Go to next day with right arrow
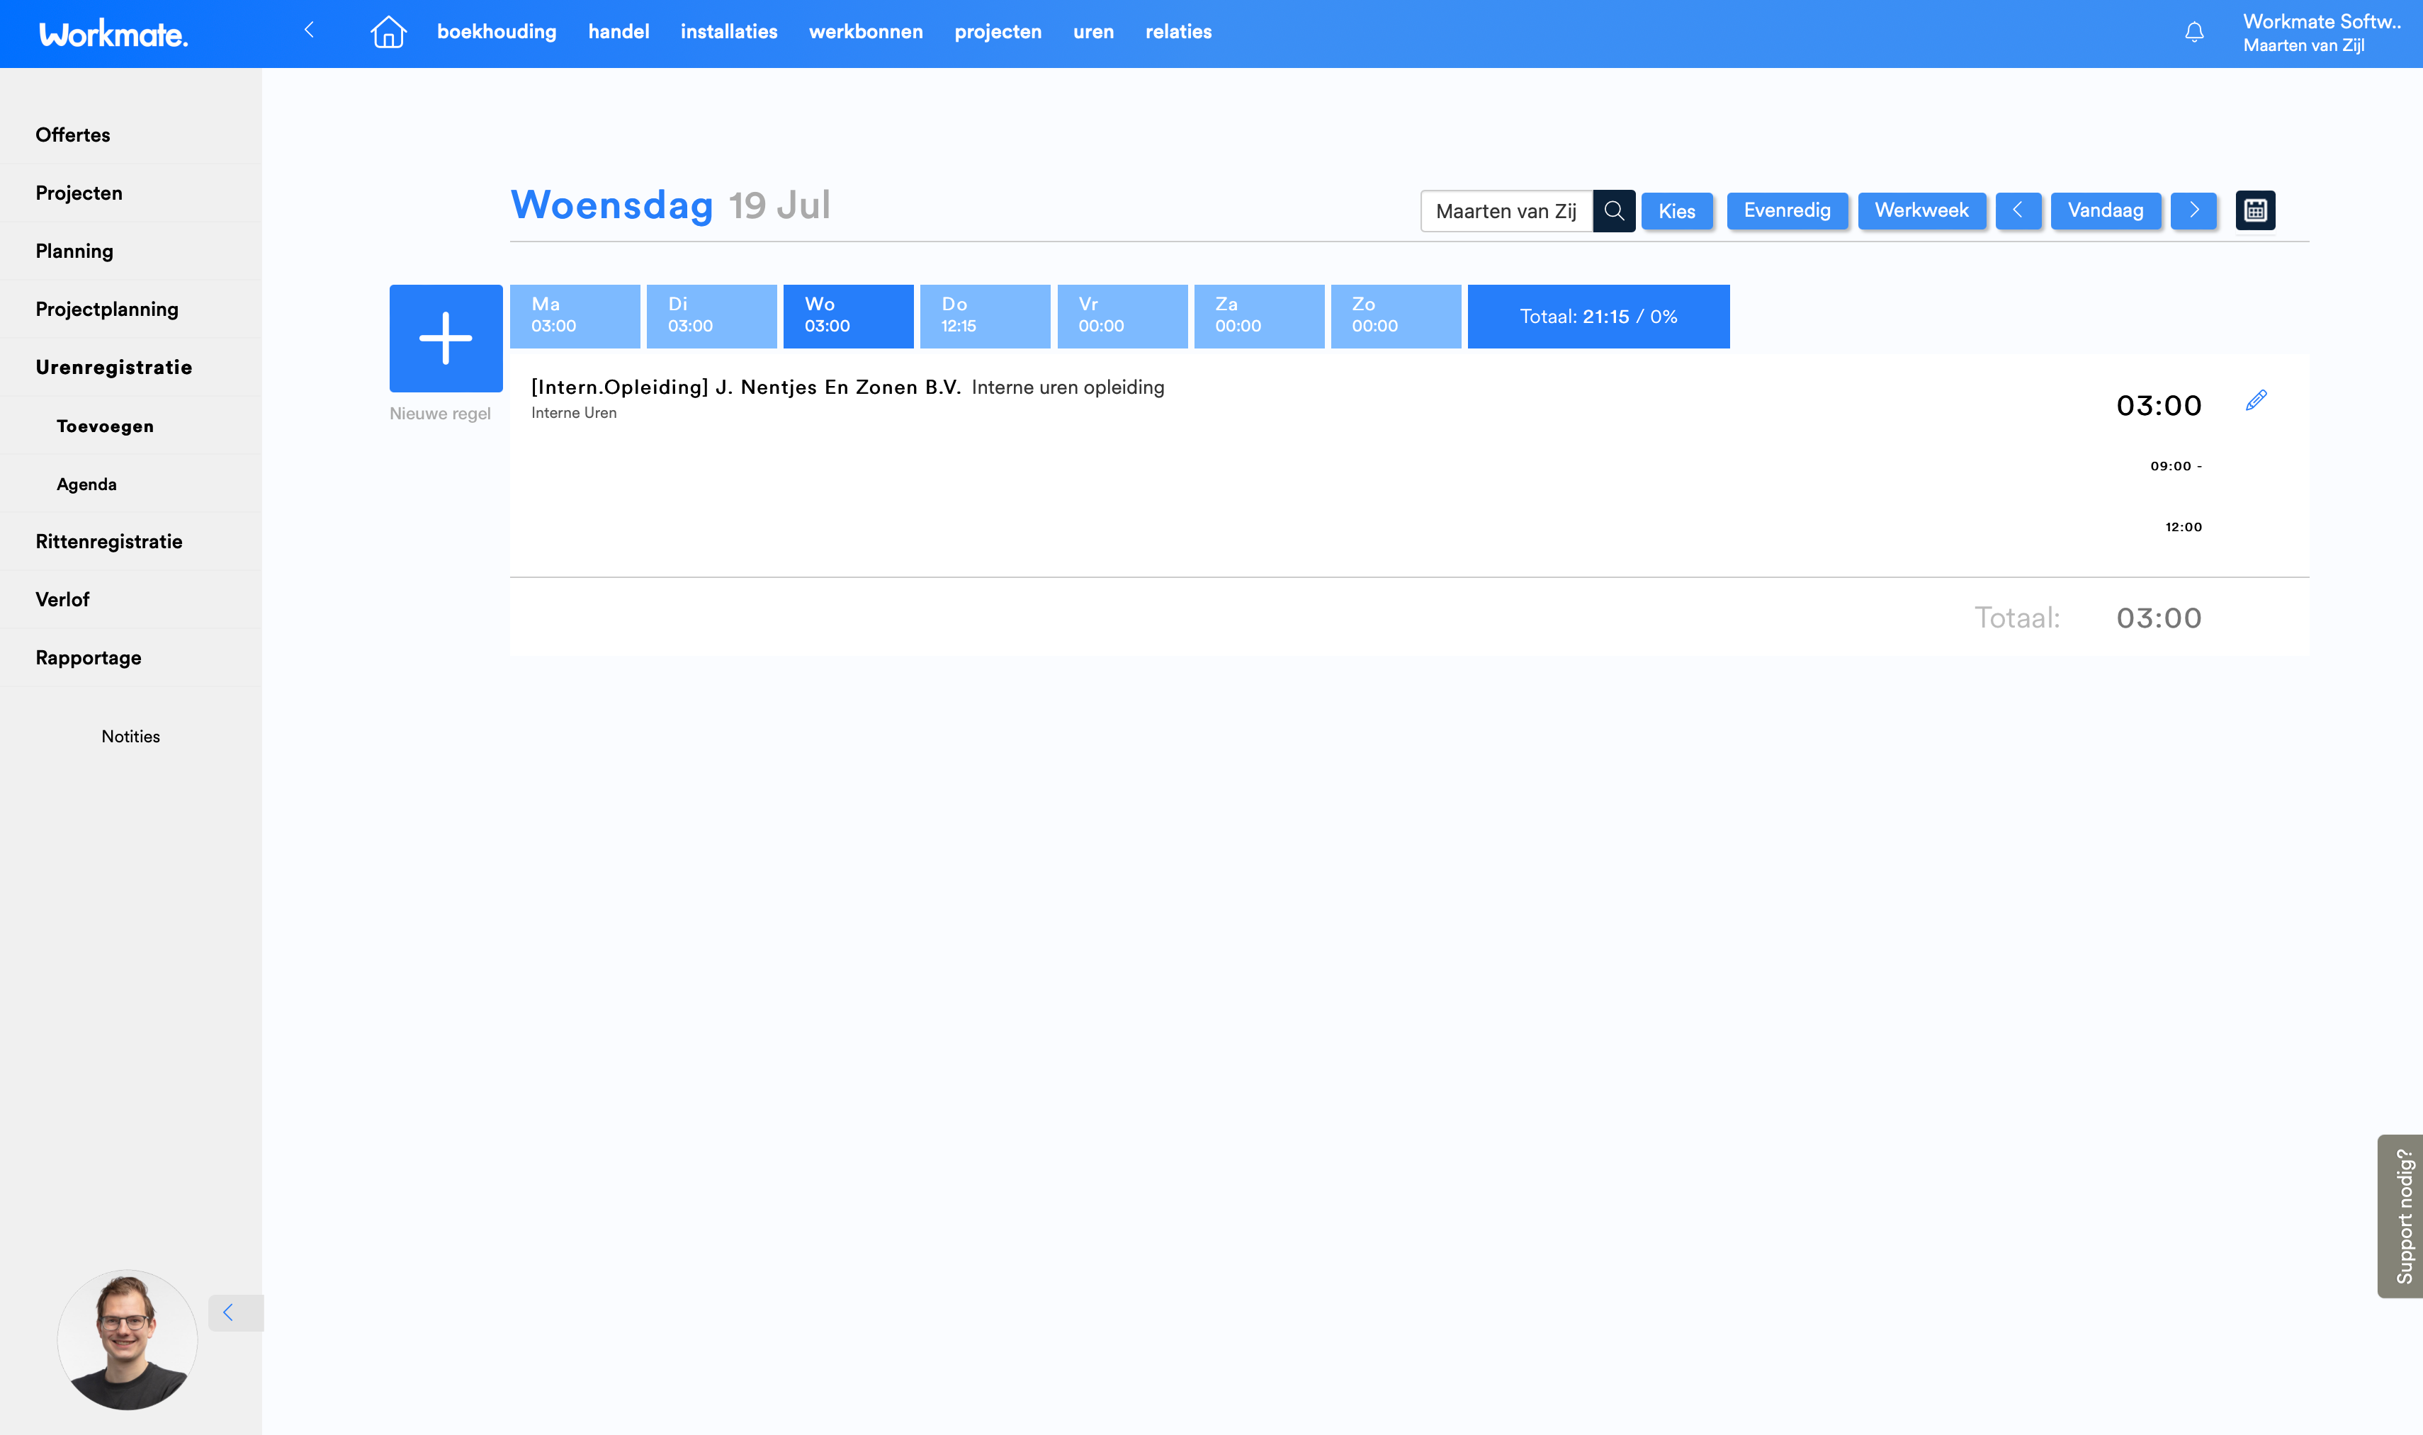The width and height of the screenshot is (2423, 1435). click(2193, 211)
